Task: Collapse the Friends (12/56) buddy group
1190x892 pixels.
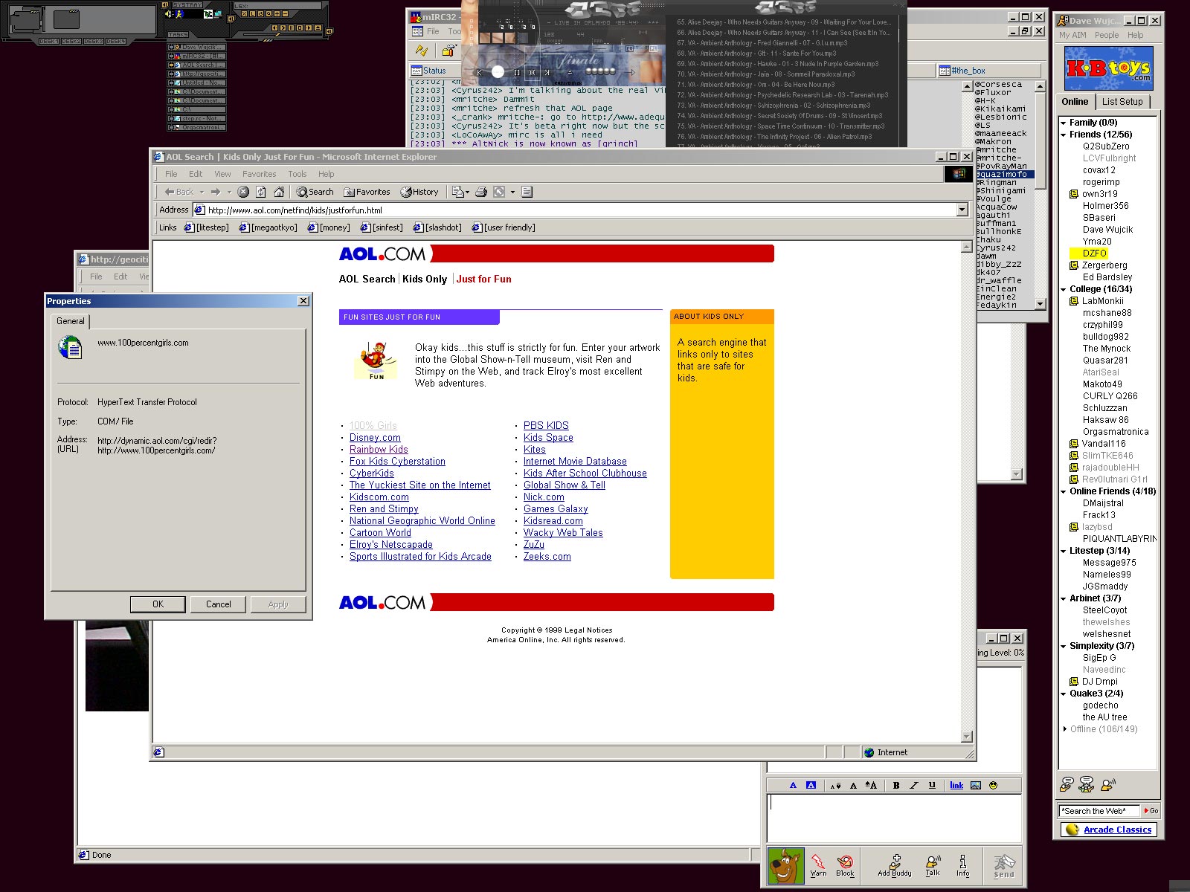Action: click(1064, 135)
